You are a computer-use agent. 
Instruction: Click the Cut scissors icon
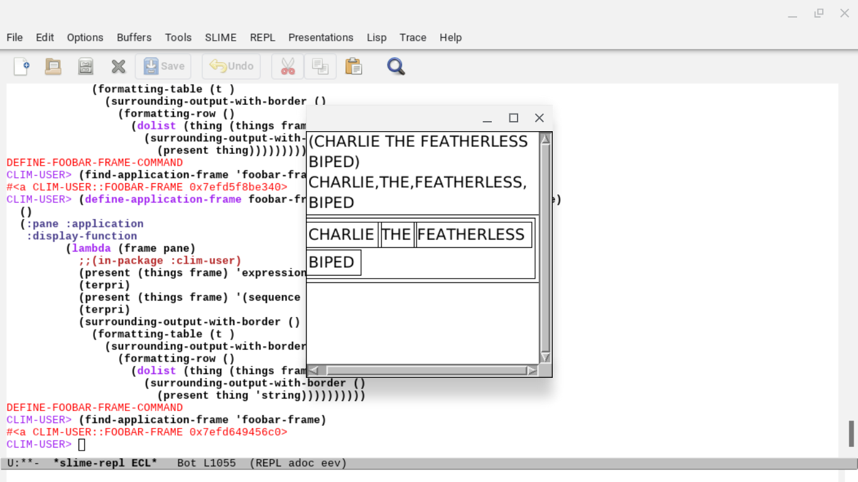pyautogui.click(x=288, y=67)
